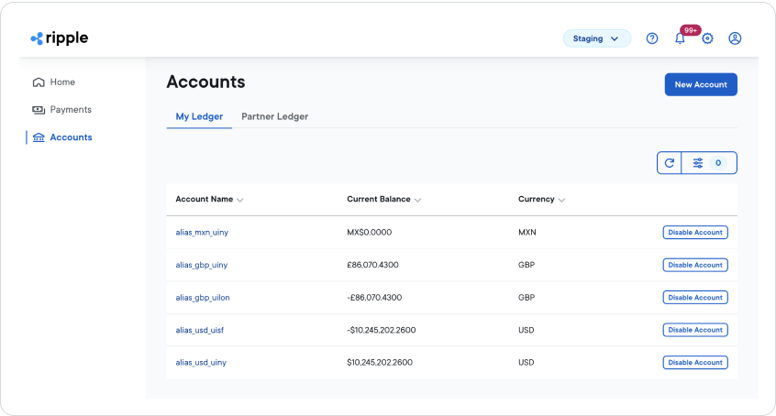
Task: Go to Home in sidebar
Action: (x=61, y=82)
